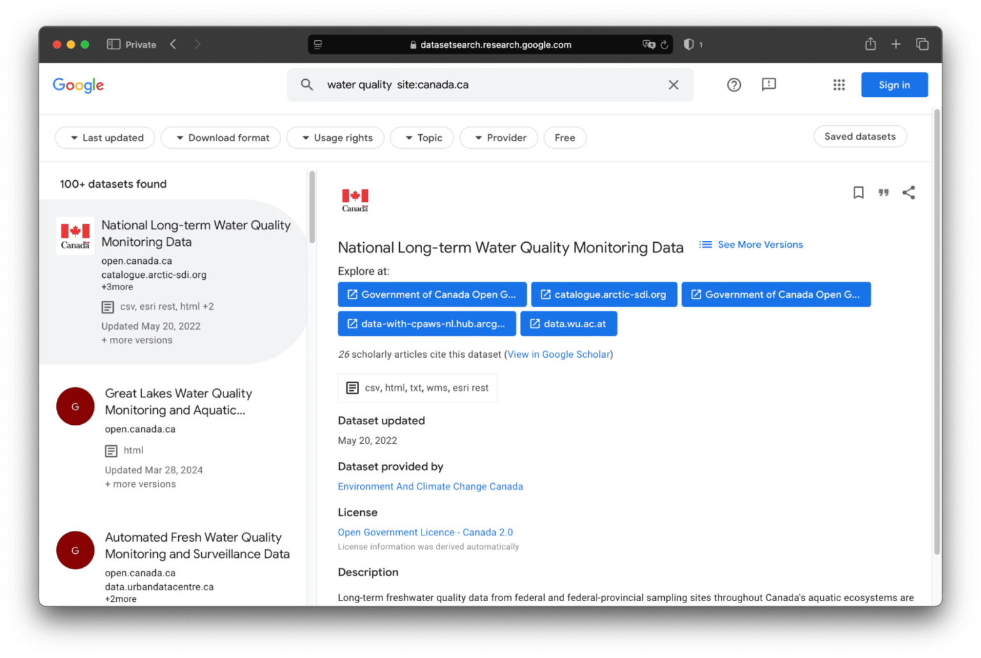981x658 pixels.
Task: Open the Usage rights dropdown
Action: (x=335, y=138)
